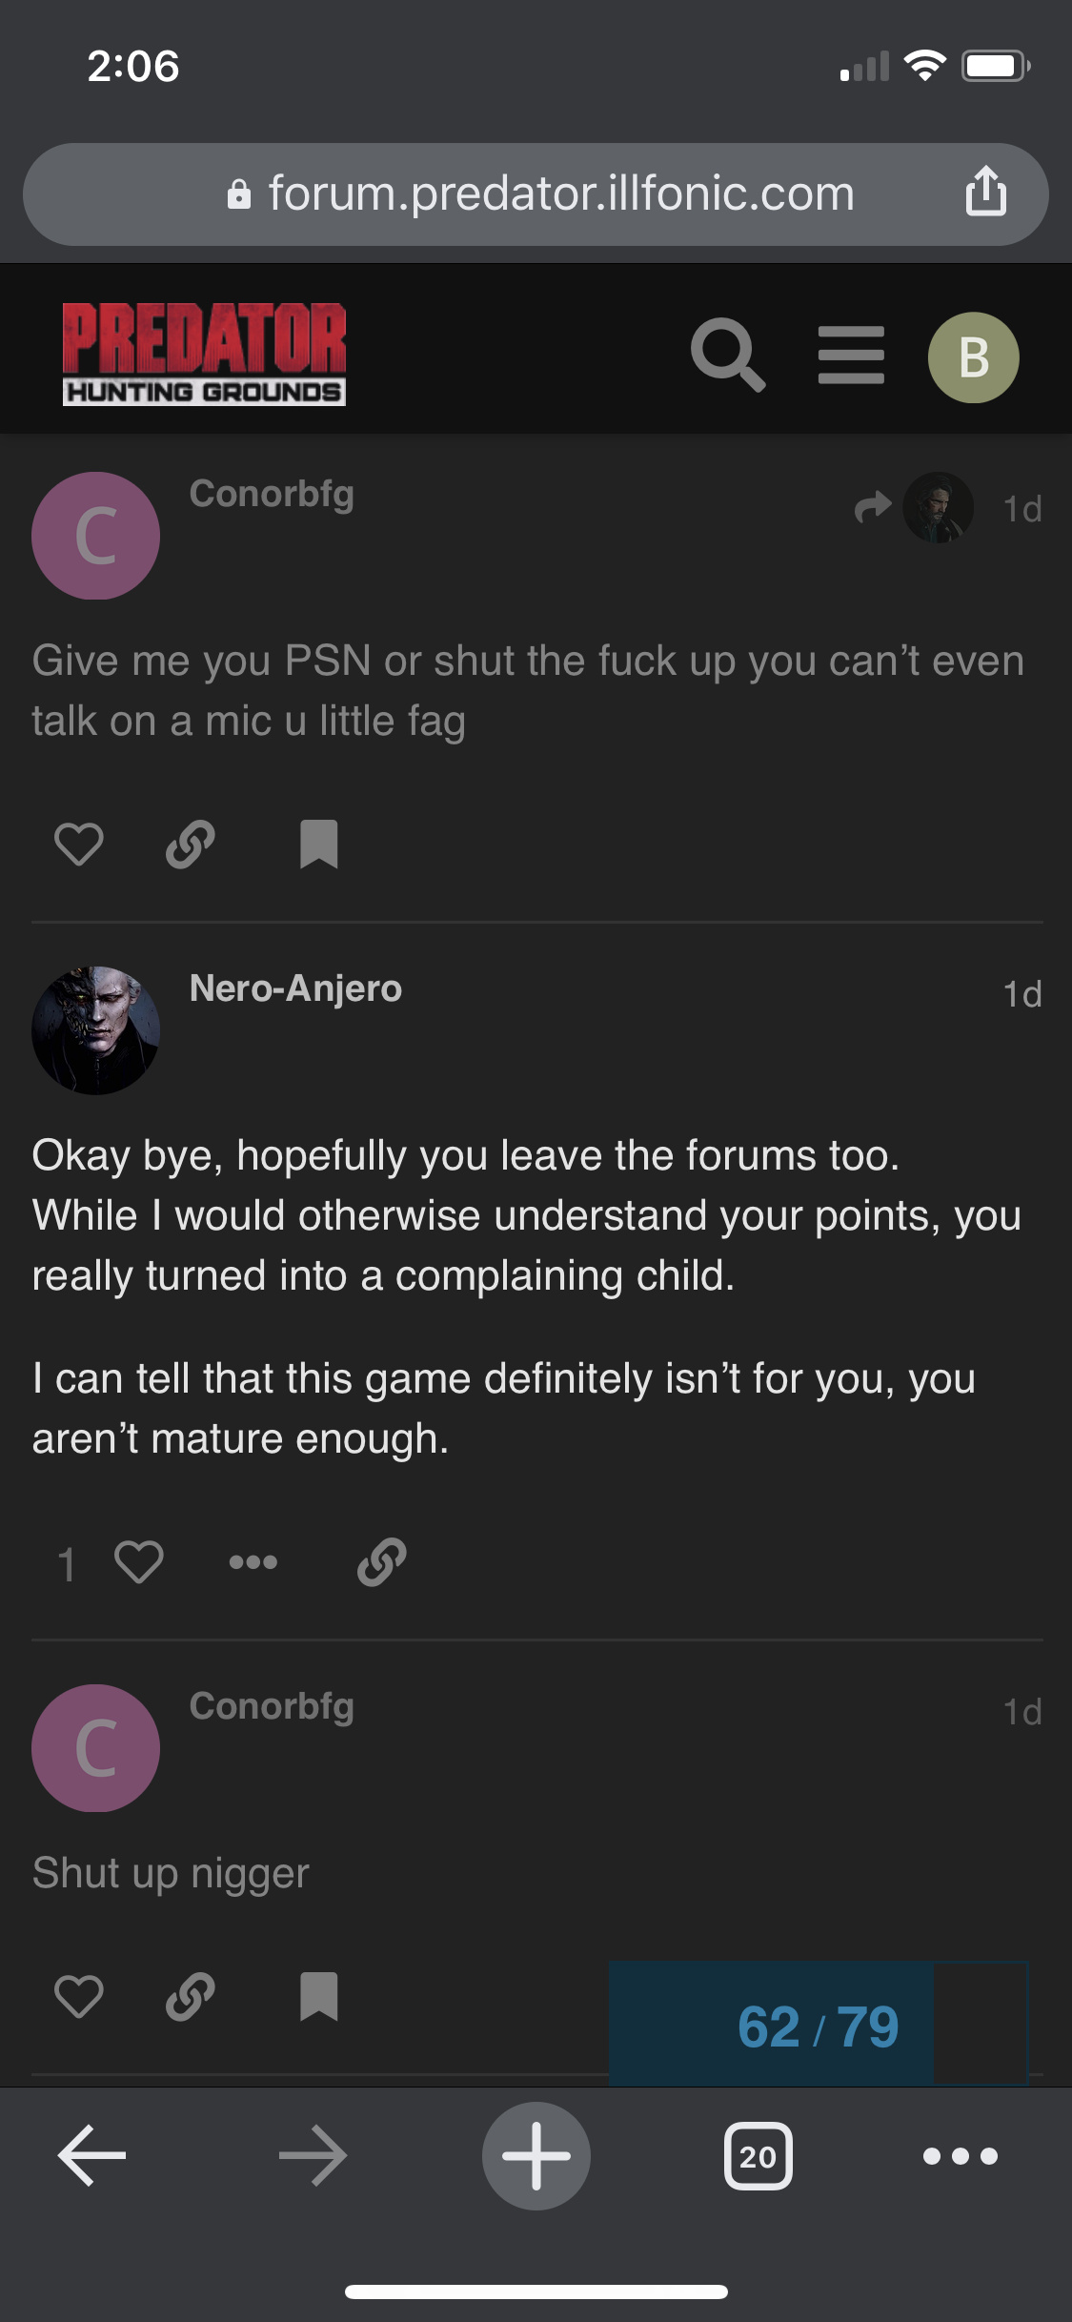Like the Nero-Anjero post with heart
Viewport: 1072px width, 2322px height.
138,1562
